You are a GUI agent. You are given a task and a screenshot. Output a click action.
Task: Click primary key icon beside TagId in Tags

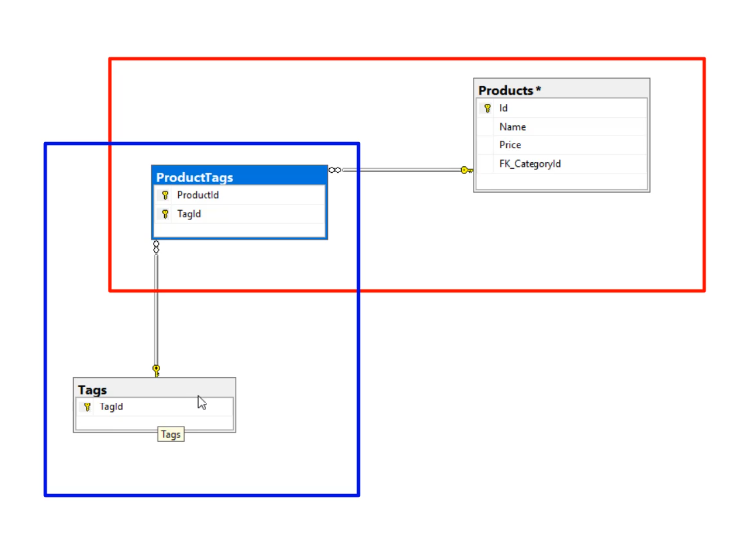coord(87,407)
